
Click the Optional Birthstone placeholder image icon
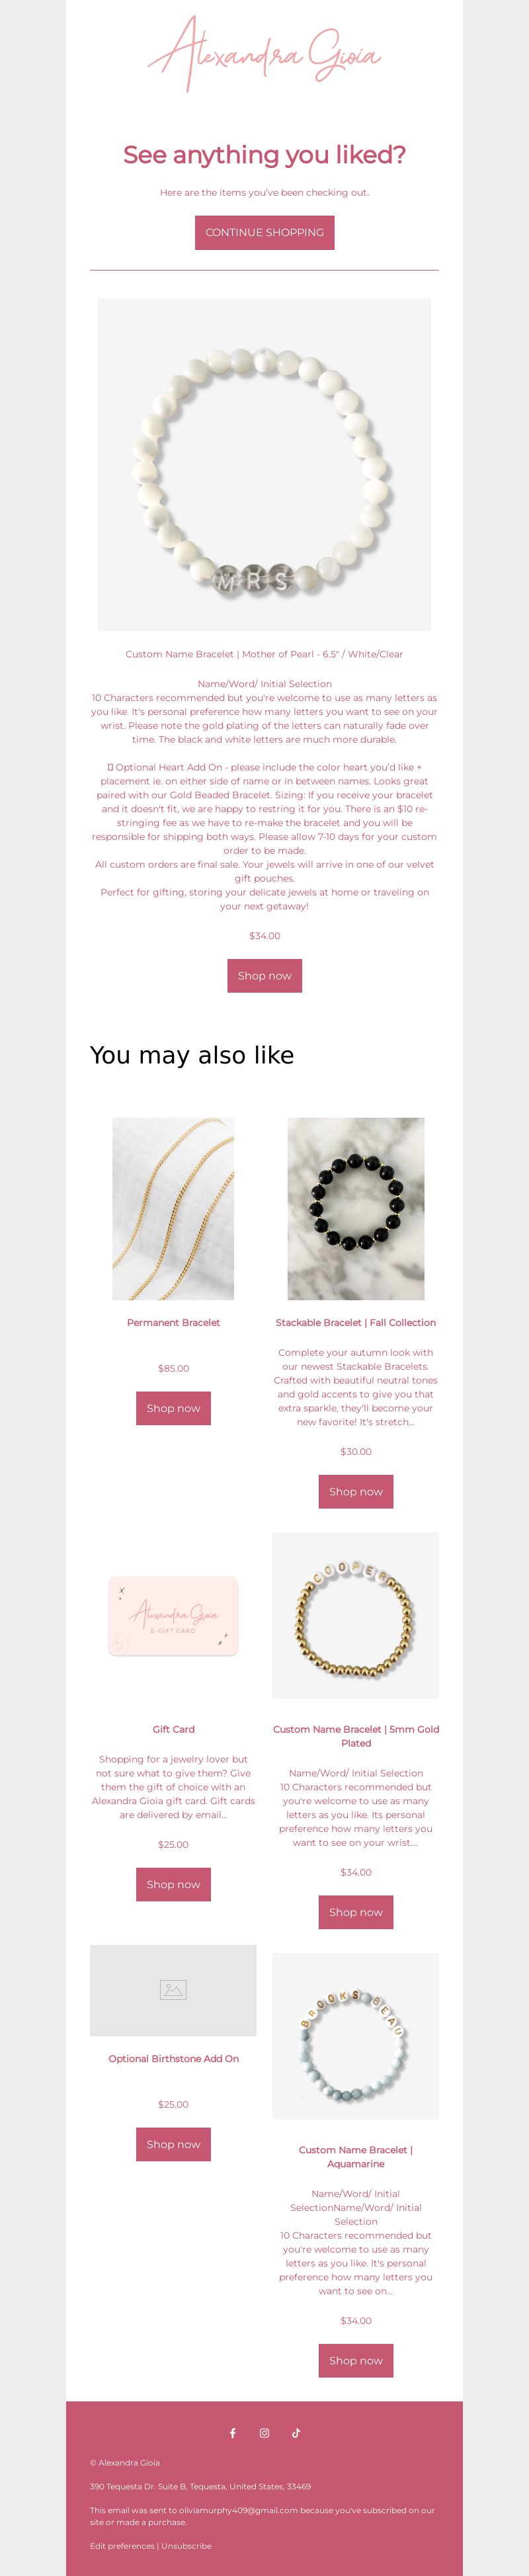point(173,1990)
